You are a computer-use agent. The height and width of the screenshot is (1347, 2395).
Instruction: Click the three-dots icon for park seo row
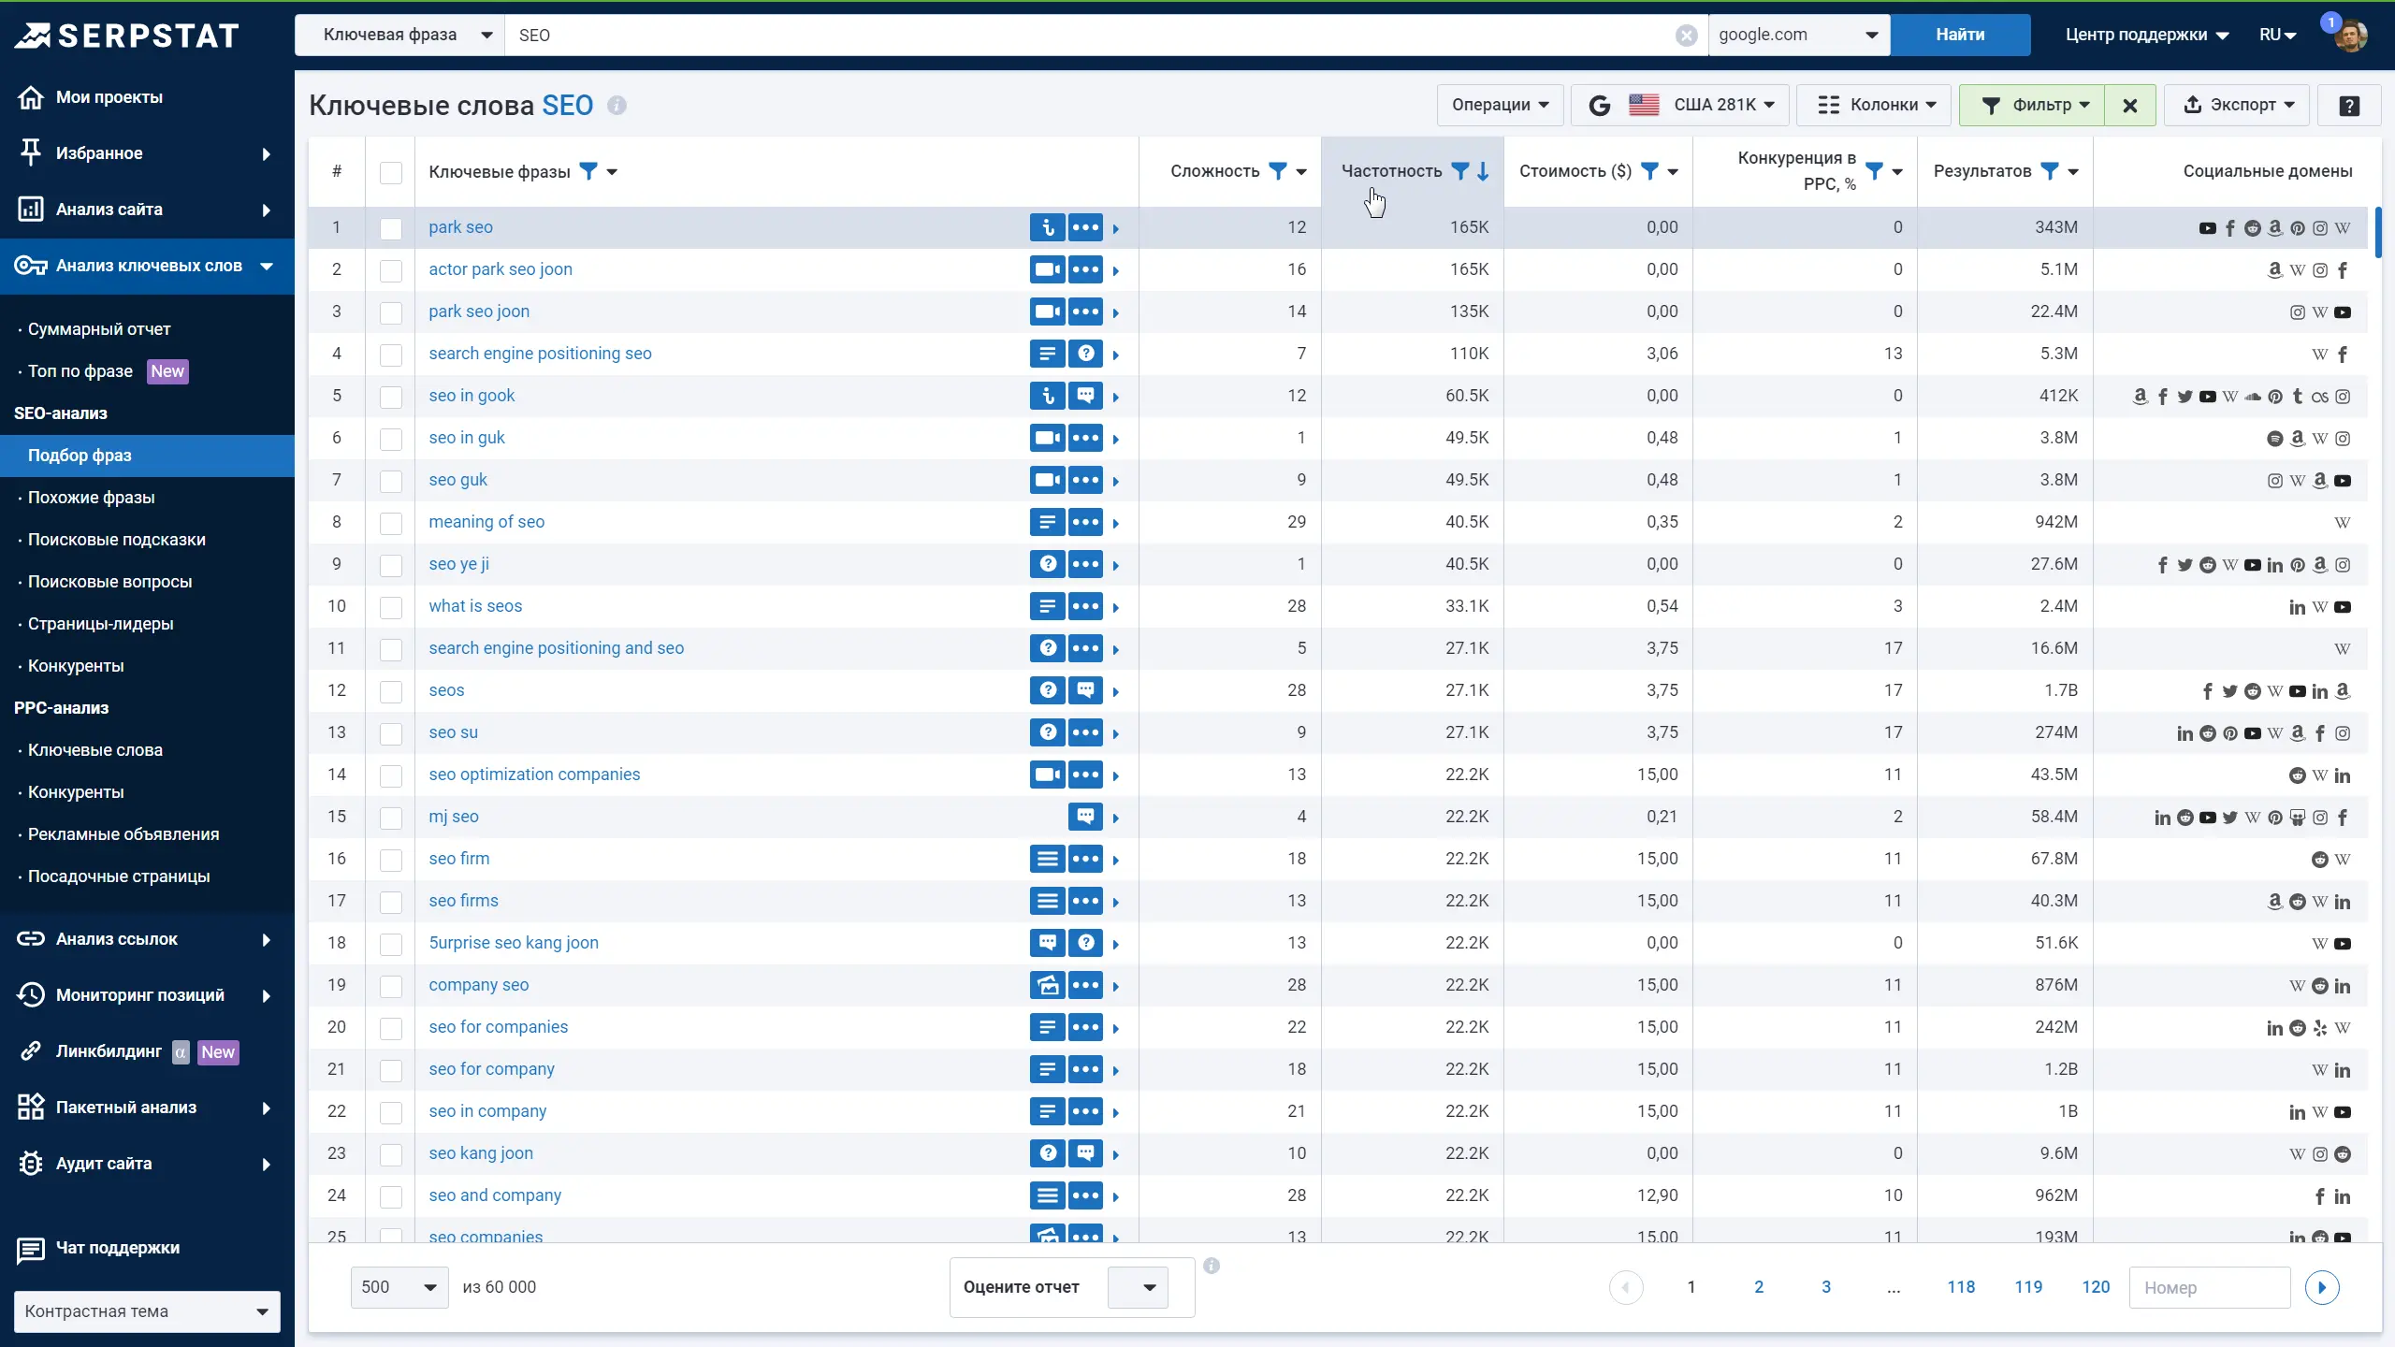[x=1085, y=227]
